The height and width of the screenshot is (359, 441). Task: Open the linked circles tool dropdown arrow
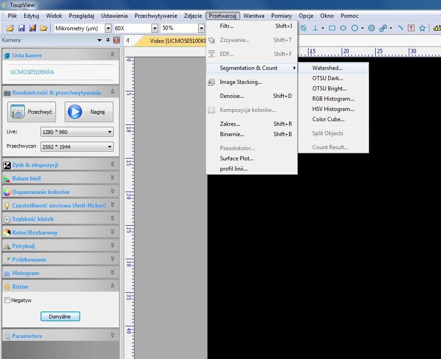pos(391,28)
